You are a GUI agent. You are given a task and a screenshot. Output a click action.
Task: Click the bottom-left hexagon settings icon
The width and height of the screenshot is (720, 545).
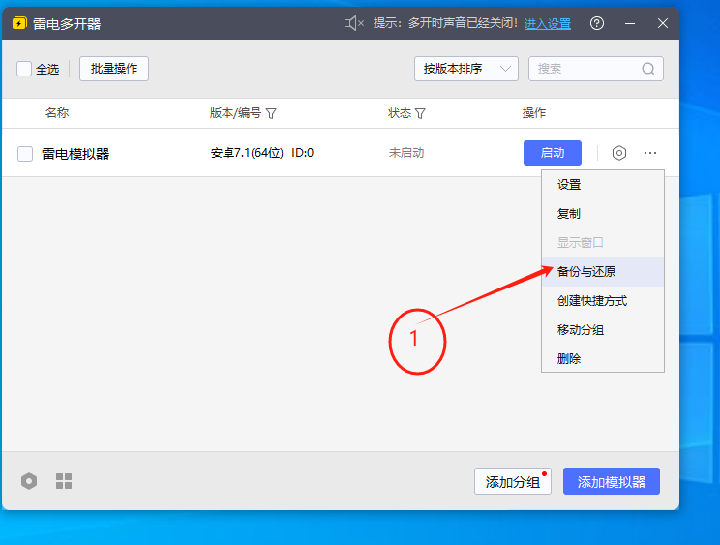[x=29, y=481]
